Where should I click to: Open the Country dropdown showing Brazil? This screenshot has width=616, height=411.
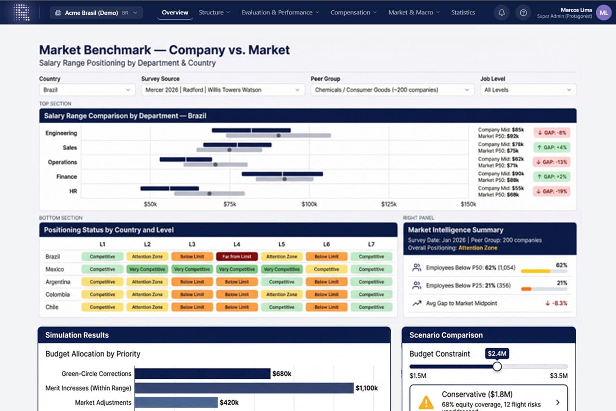pos(87,90)
